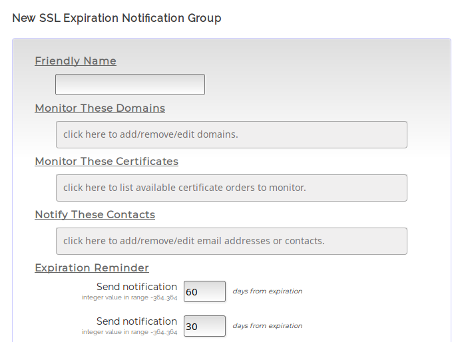Click the first Send notification label
The image size is (462, 342).
point(136,287)
